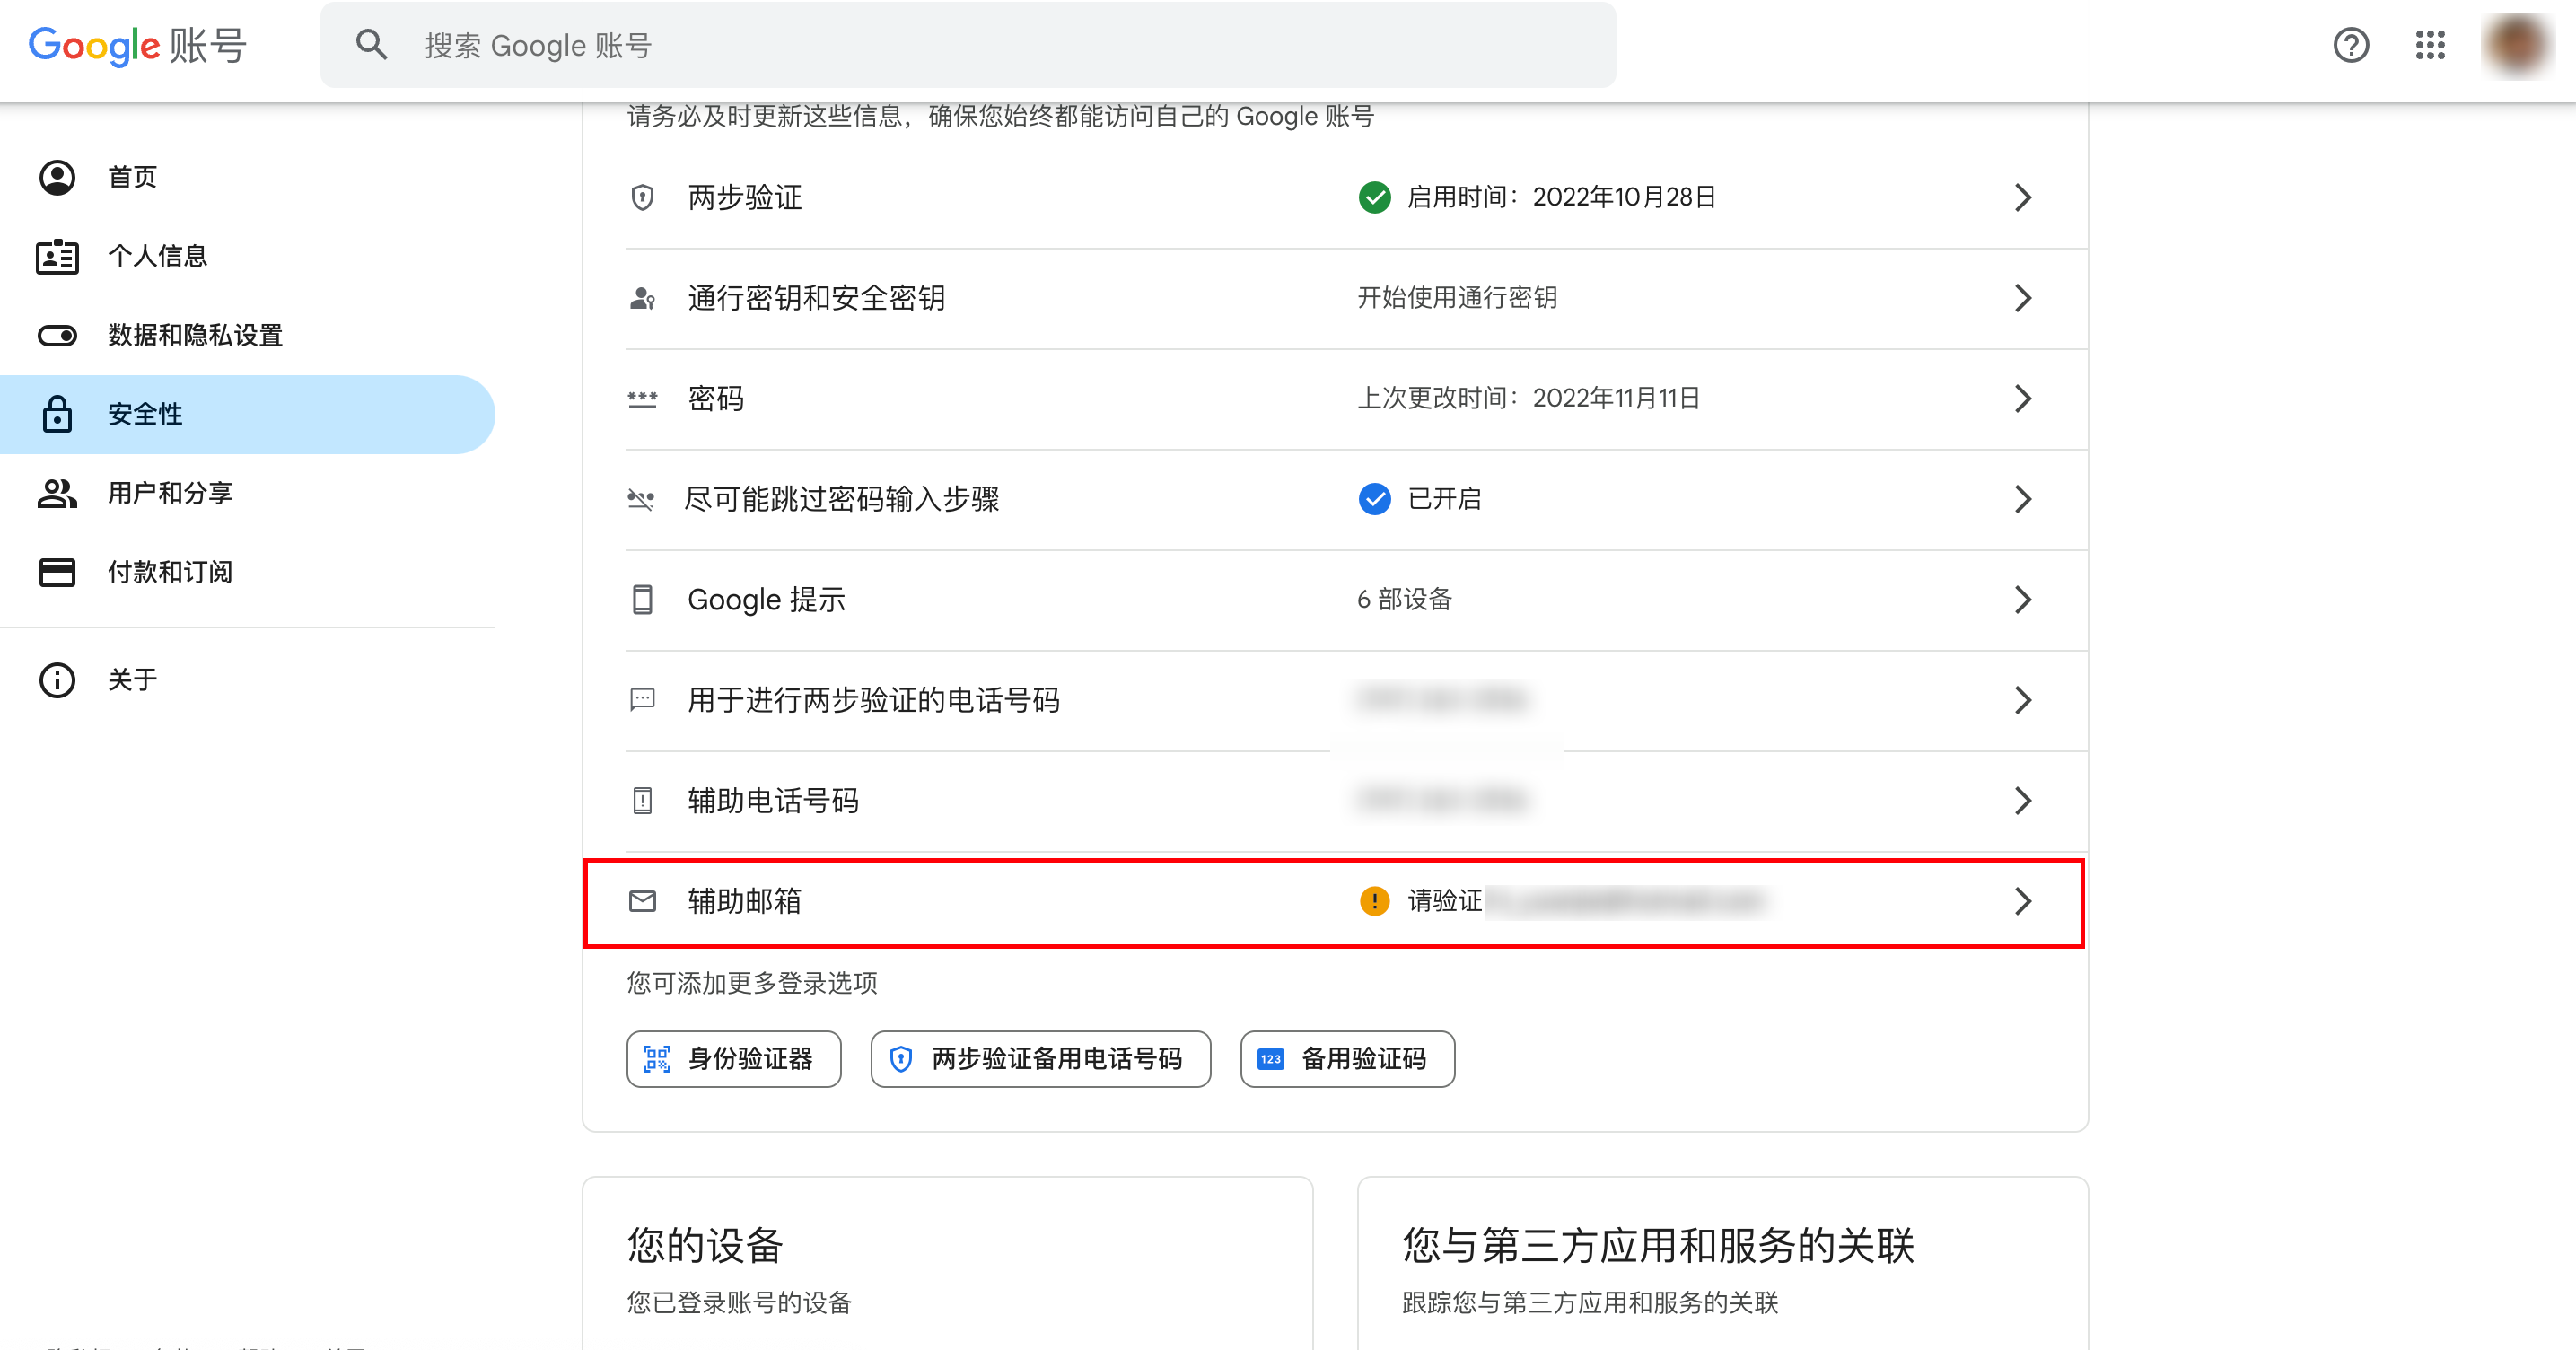This screenshot has width=2576, height=1350.
Task: Expand the 辅助电话号码 row chevron
Action: (2022, 801)
